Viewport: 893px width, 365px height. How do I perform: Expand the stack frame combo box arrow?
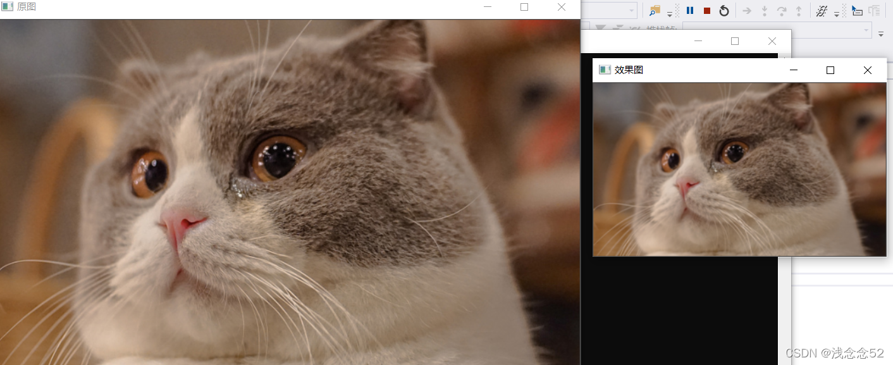pos(866,30)
